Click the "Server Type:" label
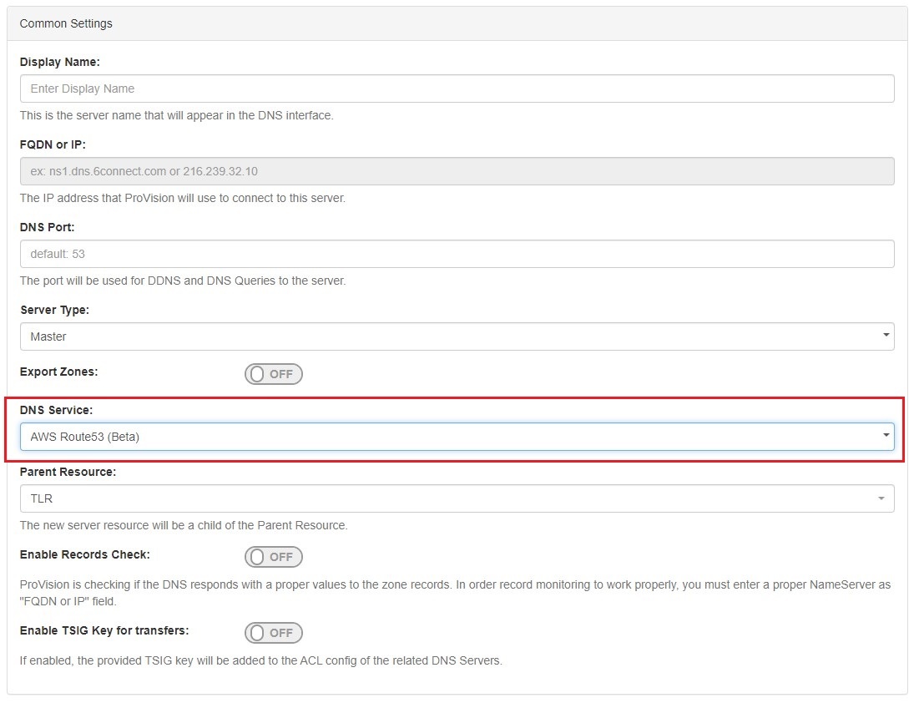The image size is (914, 703). point(54,310)
